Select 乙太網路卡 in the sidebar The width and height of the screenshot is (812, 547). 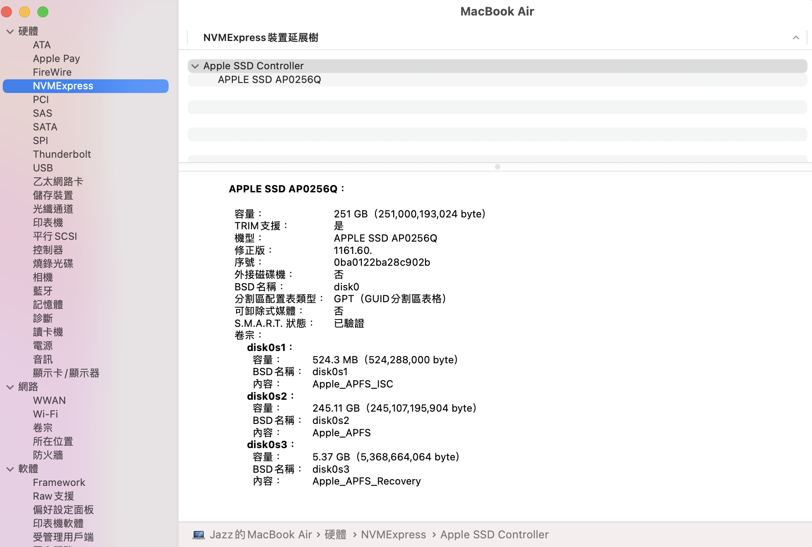[x=58, y=182]
